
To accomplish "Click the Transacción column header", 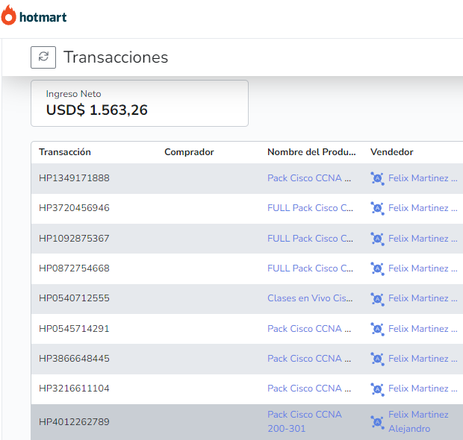I will tap(65, 152).
